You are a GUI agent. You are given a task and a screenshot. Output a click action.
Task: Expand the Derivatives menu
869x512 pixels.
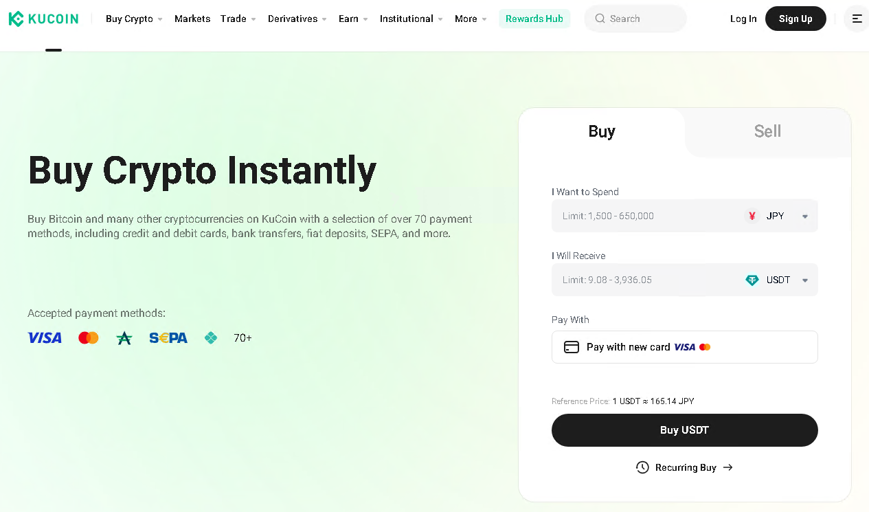click(297, 19)
